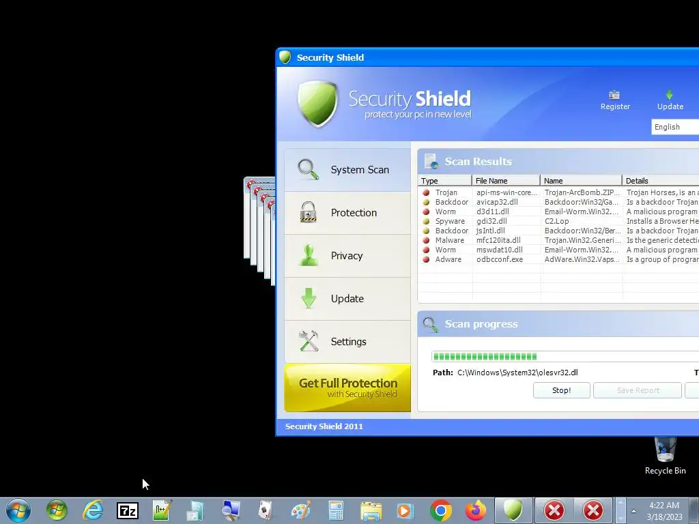
Task: Open the Magnifier taskbar icon
Action: pyautogui.click(x=231, y=510)
